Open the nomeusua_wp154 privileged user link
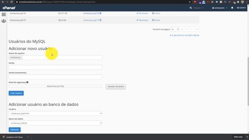This screenshot has height=140, width=249. [91, 13]
